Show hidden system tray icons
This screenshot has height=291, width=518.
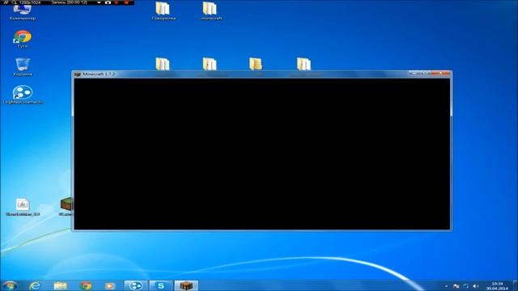[446, 286]
